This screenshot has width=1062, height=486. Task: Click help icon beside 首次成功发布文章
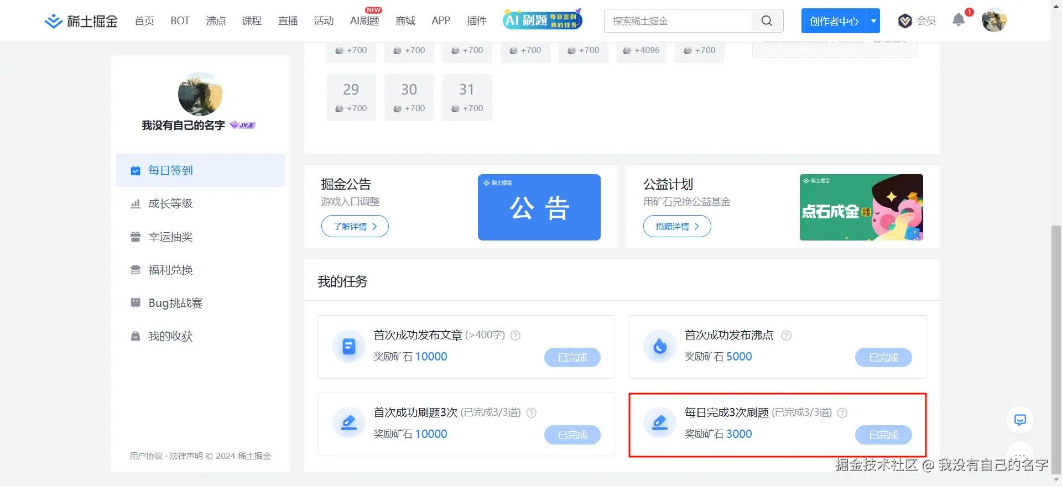click(x=515, y=336)
